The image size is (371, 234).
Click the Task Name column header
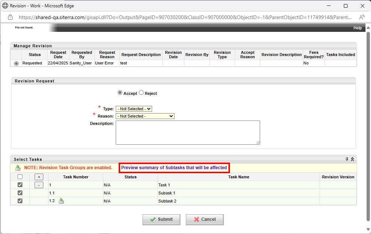[239, 177]
